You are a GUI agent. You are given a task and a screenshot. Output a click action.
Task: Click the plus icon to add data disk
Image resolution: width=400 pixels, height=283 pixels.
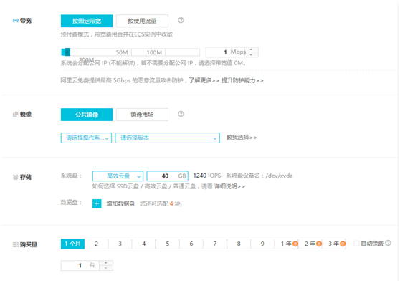(x=97, y=203)
